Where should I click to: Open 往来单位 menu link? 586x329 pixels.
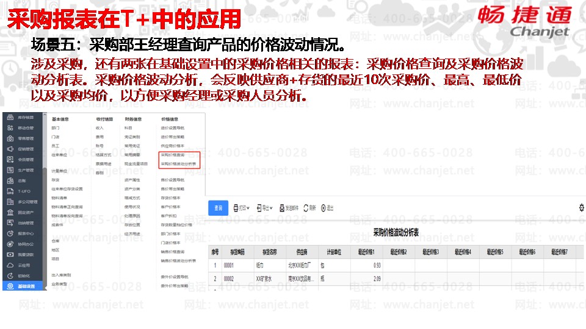click(x=59, y=155)
